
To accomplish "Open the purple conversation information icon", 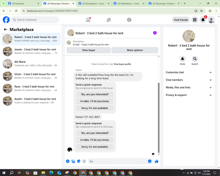I will (x=155, y=33).
